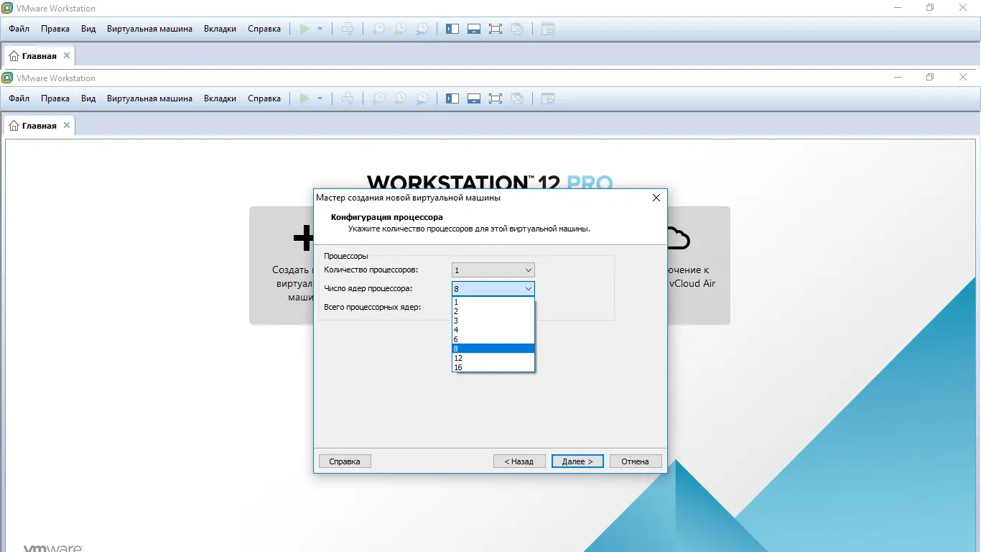The height and width of the screenshot is (552, 981).
Task: Proceed with the Далее > button
Action: coord(577,461)
